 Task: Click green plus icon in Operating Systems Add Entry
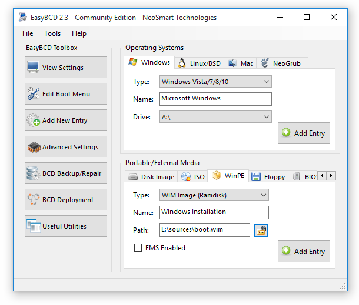click(x=286, y=132)
